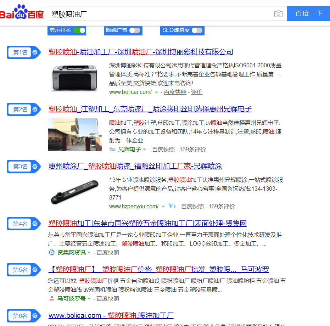Open 马可波罗 塑胶喷油厂价格 result title
This screenshot has height=326, width=330.
[159, 269]
